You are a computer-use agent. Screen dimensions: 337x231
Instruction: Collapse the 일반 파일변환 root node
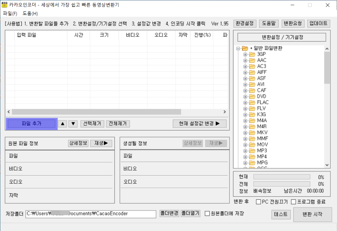(238, 48)
